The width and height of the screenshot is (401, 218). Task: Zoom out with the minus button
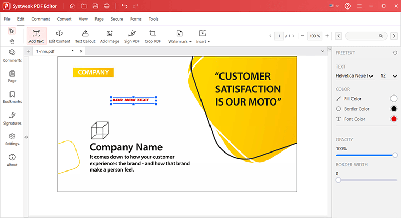(x=302, y=36)
